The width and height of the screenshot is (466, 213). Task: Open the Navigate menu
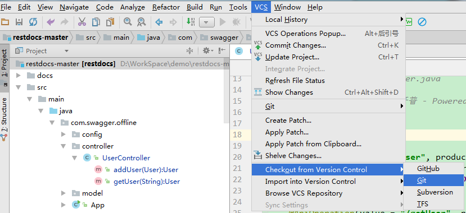click(x=74, y=7)
